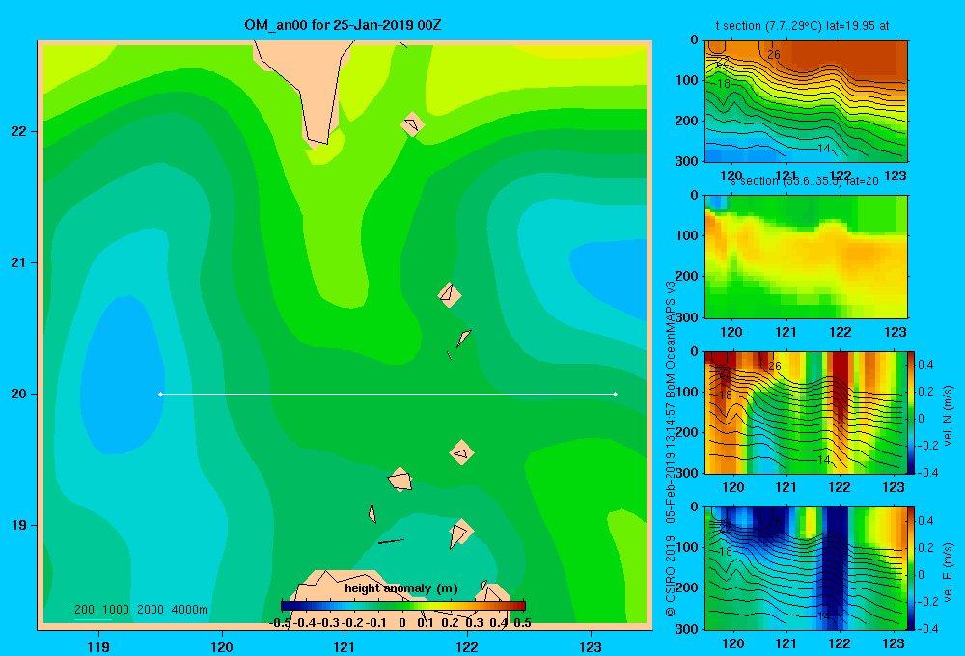Click the vertical CSIRO BoM OceanMAPS credit text

(x=671, y=449)
